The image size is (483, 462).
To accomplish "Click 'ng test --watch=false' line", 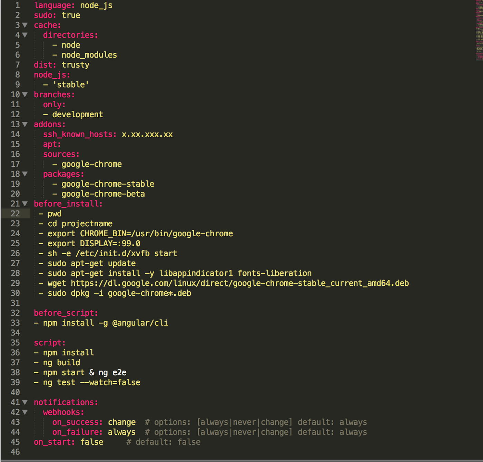I will pyautogui.click(x=91, y=383).
